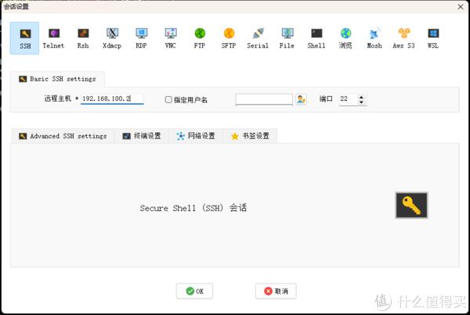Screen dimensions: 470x315
Task: Open the 书签设置 tab
Action: (251, 136)
